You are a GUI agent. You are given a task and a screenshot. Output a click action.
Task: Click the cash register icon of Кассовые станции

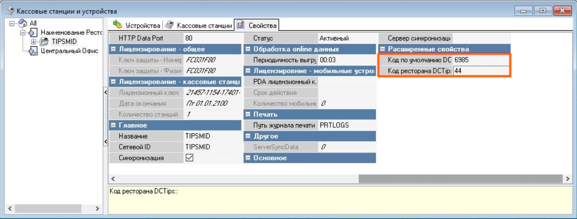point(170,25)
